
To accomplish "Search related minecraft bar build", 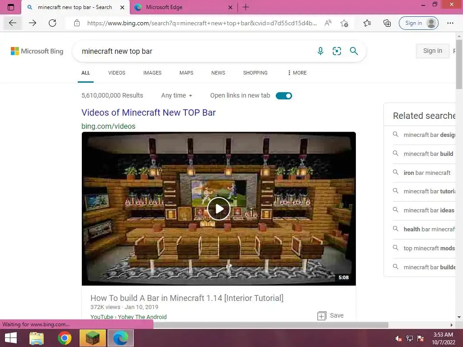I will coord(423,154).
